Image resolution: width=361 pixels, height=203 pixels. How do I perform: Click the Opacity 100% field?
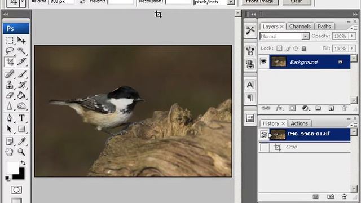340,36
